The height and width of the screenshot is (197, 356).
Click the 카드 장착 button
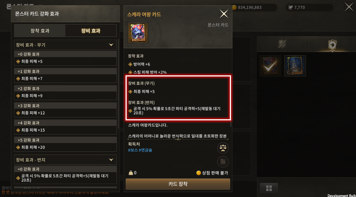coord(178,184)
